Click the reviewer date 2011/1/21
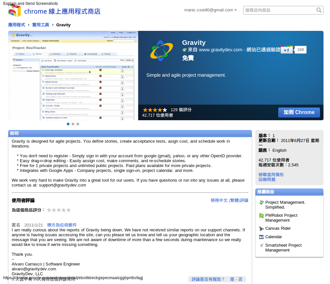The height and width of the screenshot is (284, 330). tap(33, 225)
